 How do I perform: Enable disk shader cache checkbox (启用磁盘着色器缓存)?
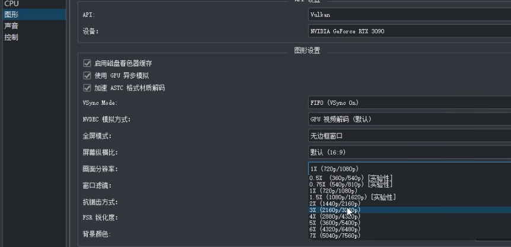(x=87, y=63)
